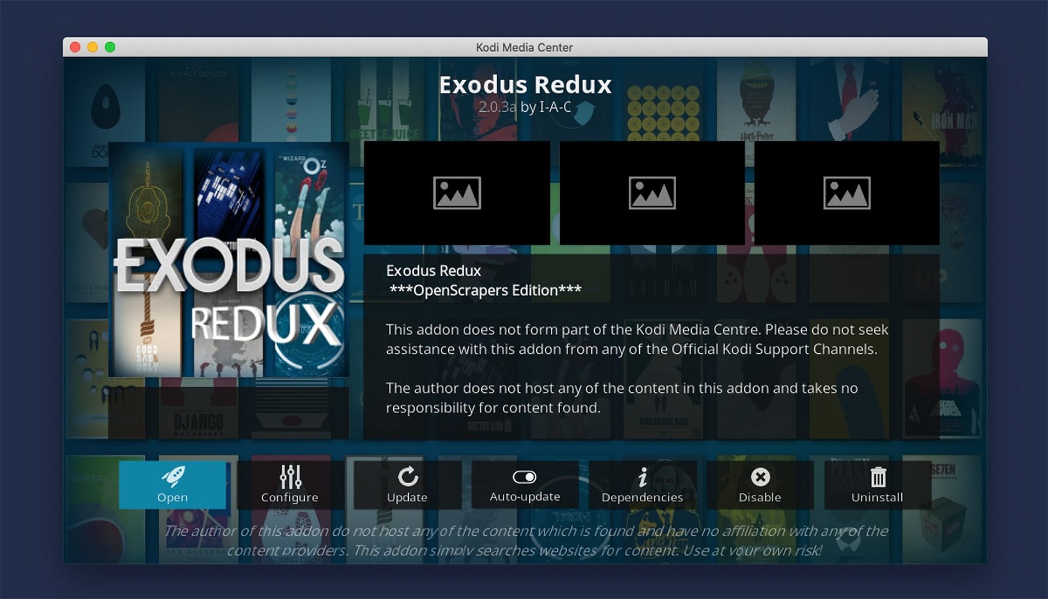The height and width of the screenshot is (599, 1048).
Task: Minimize window using the yellow button
Action: point(92,47)
